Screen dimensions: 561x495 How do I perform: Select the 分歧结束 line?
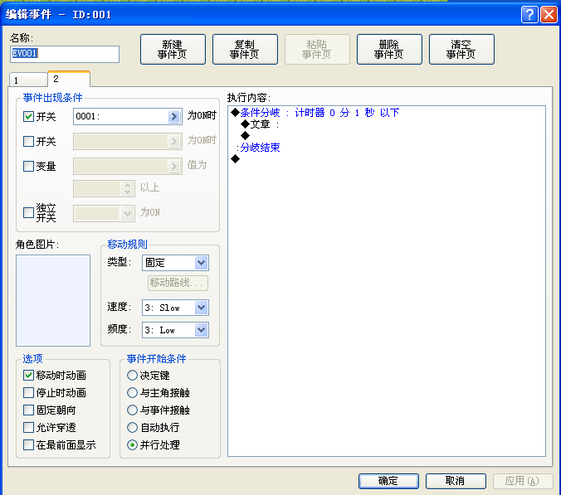coord(258,148)
